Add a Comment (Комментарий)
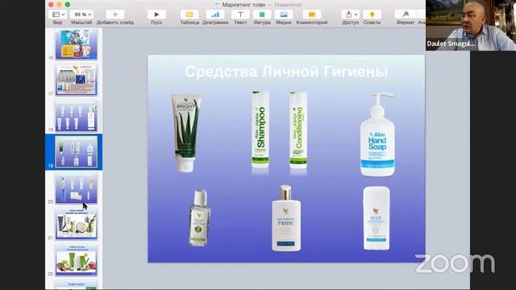This screenshot has height=290, width=516. click(x=312, y=14)
